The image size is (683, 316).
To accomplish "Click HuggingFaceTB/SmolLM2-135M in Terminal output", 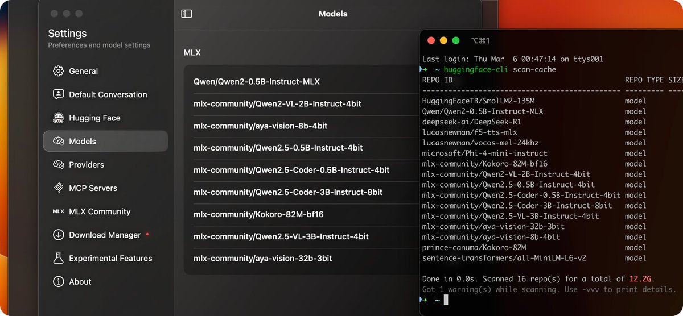I will (478, 101).
